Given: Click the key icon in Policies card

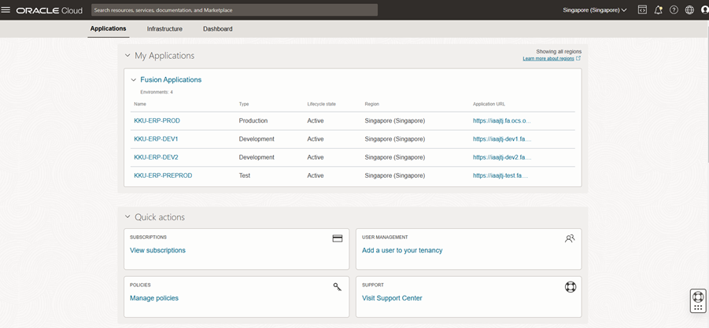Looking at the screenshot, I should tap(338, 286).
